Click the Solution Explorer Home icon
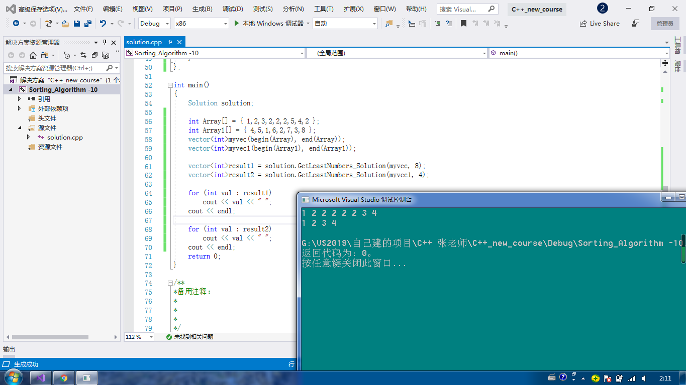686x385 pixels. pos(33,55)
